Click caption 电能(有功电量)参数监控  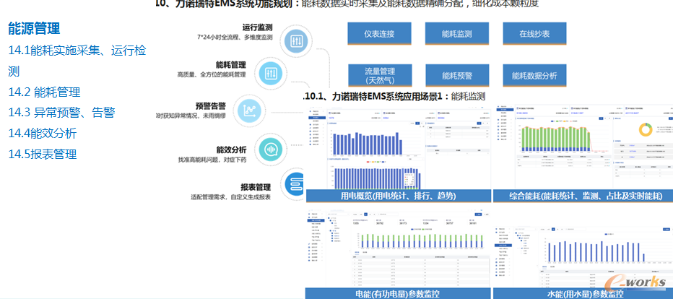point(399,294)
